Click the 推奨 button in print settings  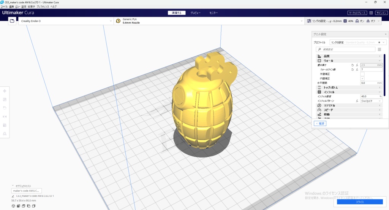pyautogui.click(x=320, y=124)
